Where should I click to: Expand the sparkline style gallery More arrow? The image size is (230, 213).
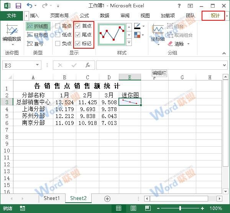point(129,43)
